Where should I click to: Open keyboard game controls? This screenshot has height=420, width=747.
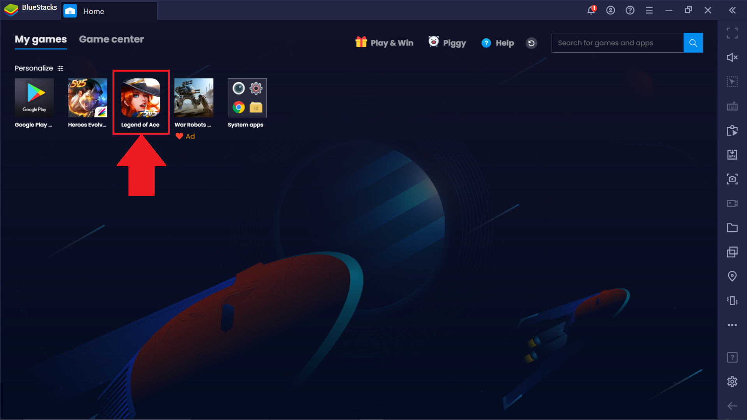pyautogui.click(x=732, y=106)
